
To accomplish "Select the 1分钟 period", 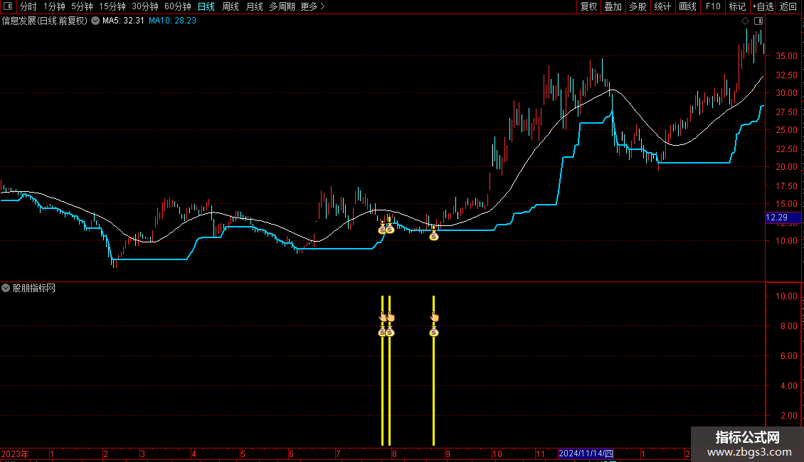I will (54, 6).
